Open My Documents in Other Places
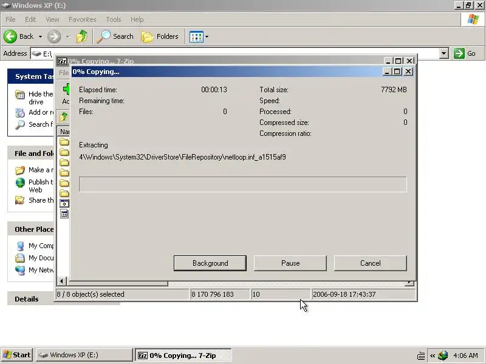The image size is (486, 364). pos(41,257)
